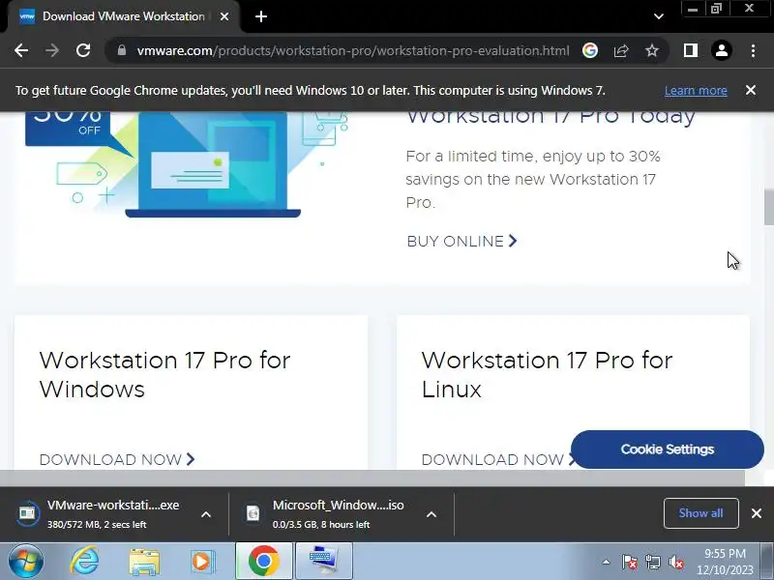Image resolution: width=774 pixels, height=580 pixels.
Task: Download Workstation 17 Pro for Windows
Action: pos(117,460)
